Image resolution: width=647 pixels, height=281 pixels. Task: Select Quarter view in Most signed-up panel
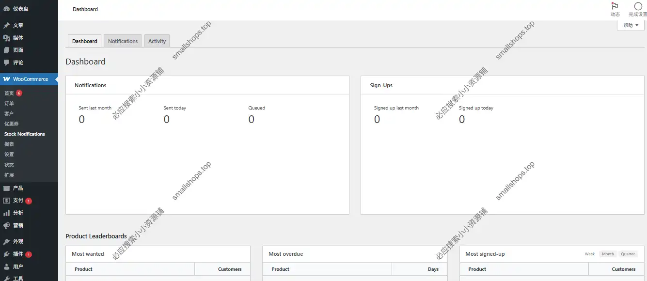pyautogui.click(x=628, y=254)
